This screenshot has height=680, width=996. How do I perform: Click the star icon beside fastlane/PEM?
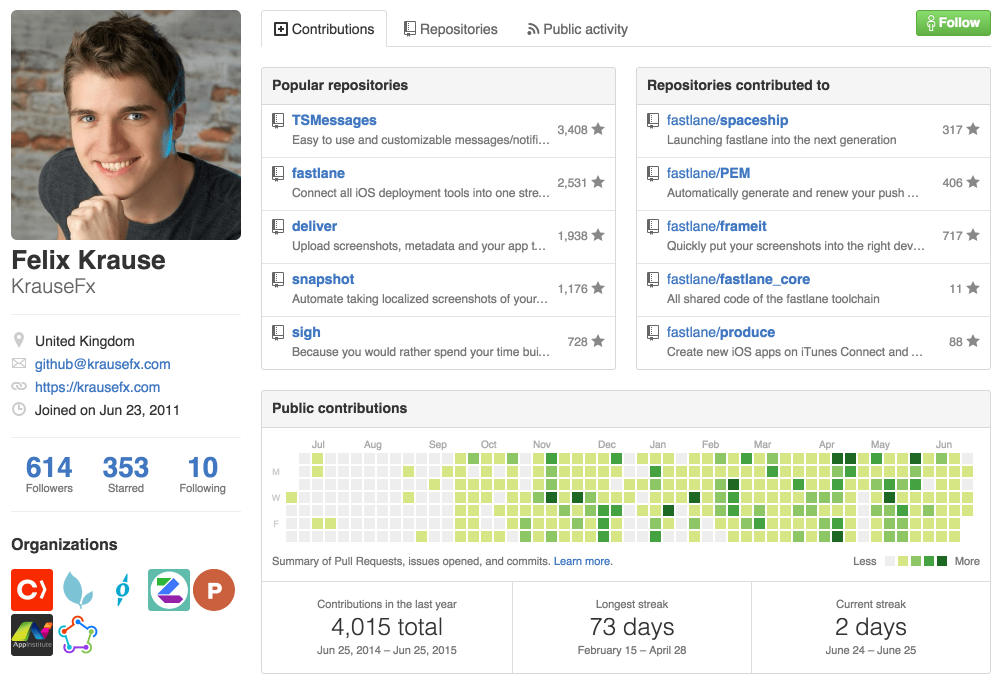[973, 182]
